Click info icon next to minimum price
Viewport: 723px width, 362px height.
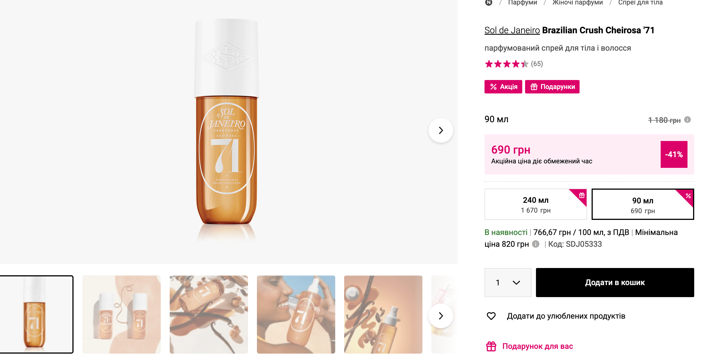tap(535, 244)
